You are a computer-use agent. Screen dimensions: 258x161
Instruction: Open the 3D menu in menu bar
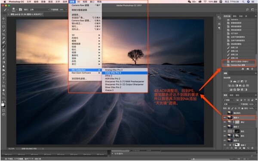[79, 2]
